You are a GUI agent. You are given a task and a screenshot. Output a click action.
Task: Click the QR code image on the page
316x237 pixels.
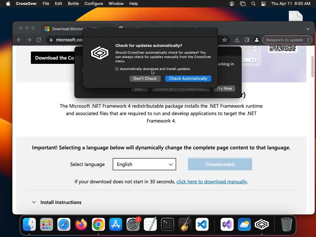coord(283,48)
